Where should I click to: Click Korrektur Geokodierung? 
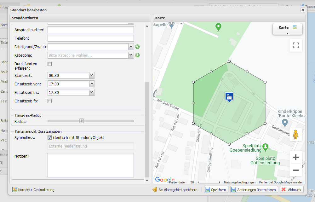point(33,190)
